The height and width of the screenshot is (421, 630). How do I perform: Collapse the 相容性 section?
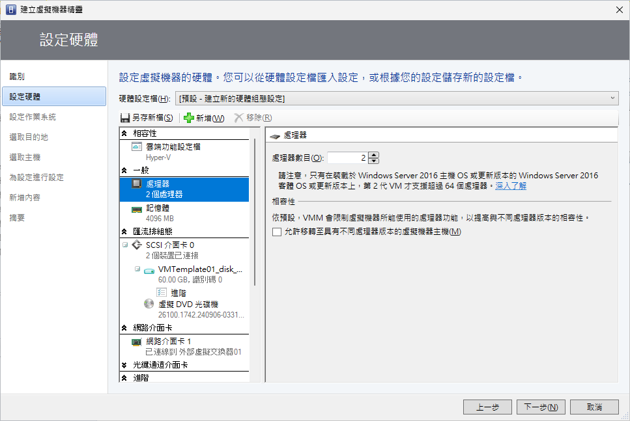tap(124, 133)
